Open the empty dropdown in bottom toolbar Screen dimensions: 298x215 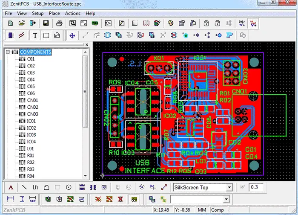[x=226, y=199]
